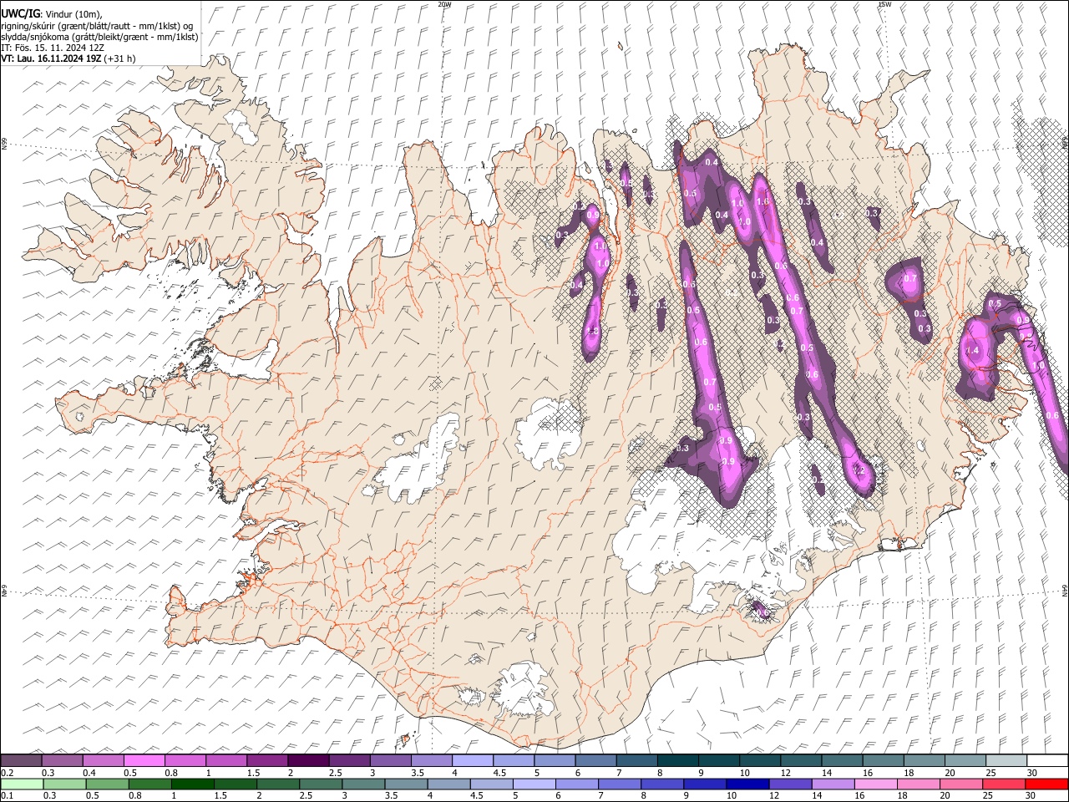Screen dimensions: 1069x802
Task: Click the 'VT: Lau. 16.11.2024 19Z (+31 h)' line
Action: pos(68,58)
